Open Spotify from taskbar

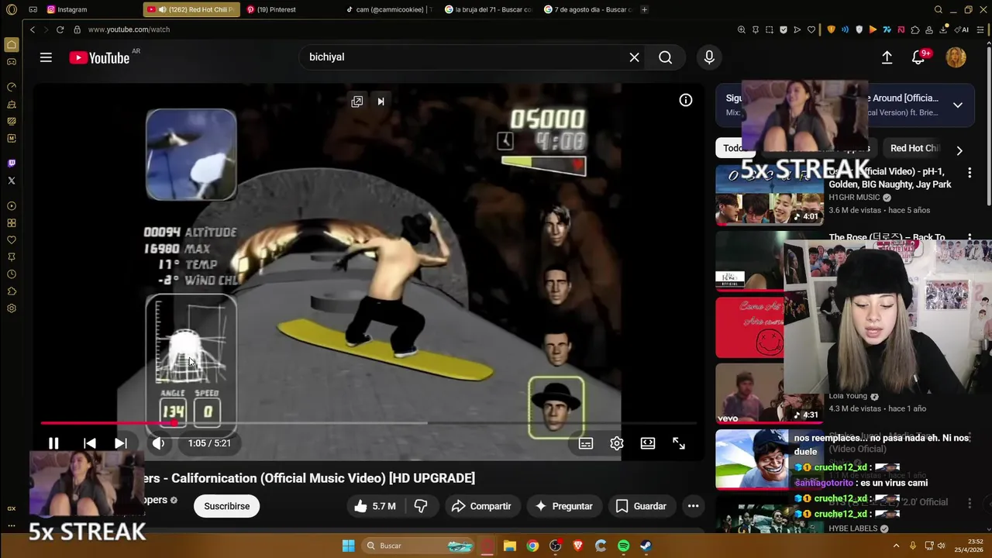(623, 546)
